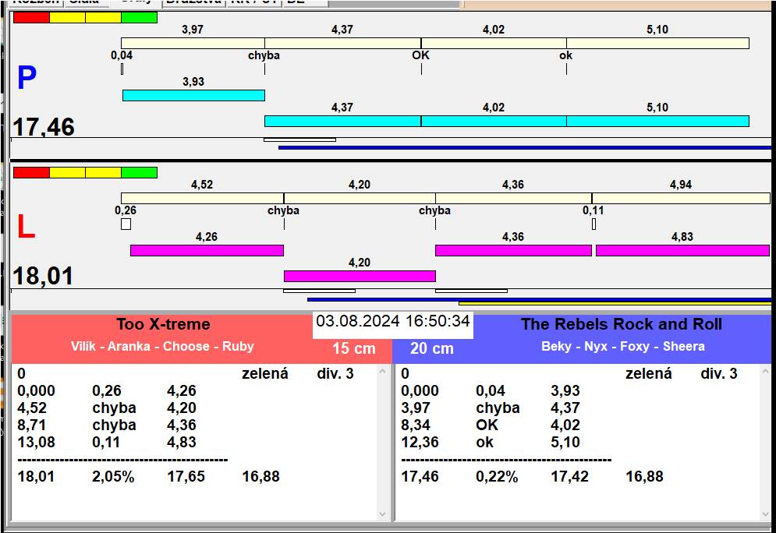Click the green start light in lane L

(x=139, y=172)
